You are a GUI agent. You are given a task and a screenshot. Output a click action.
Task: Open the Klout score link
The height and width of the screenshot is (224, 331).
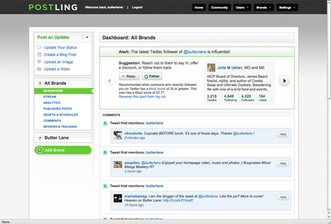[157, 89]
